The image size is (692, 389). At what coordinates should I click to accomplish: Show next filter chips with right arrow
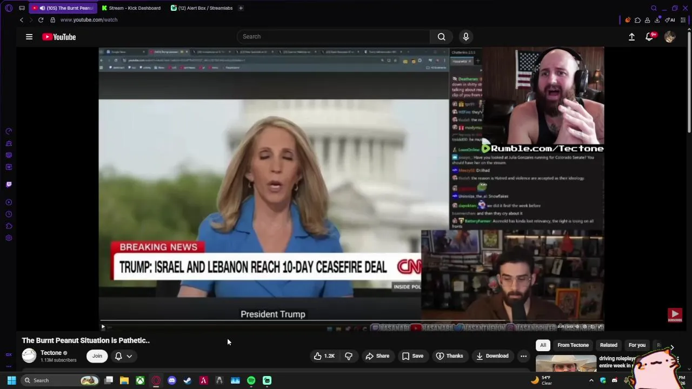[x=671, y=347]
